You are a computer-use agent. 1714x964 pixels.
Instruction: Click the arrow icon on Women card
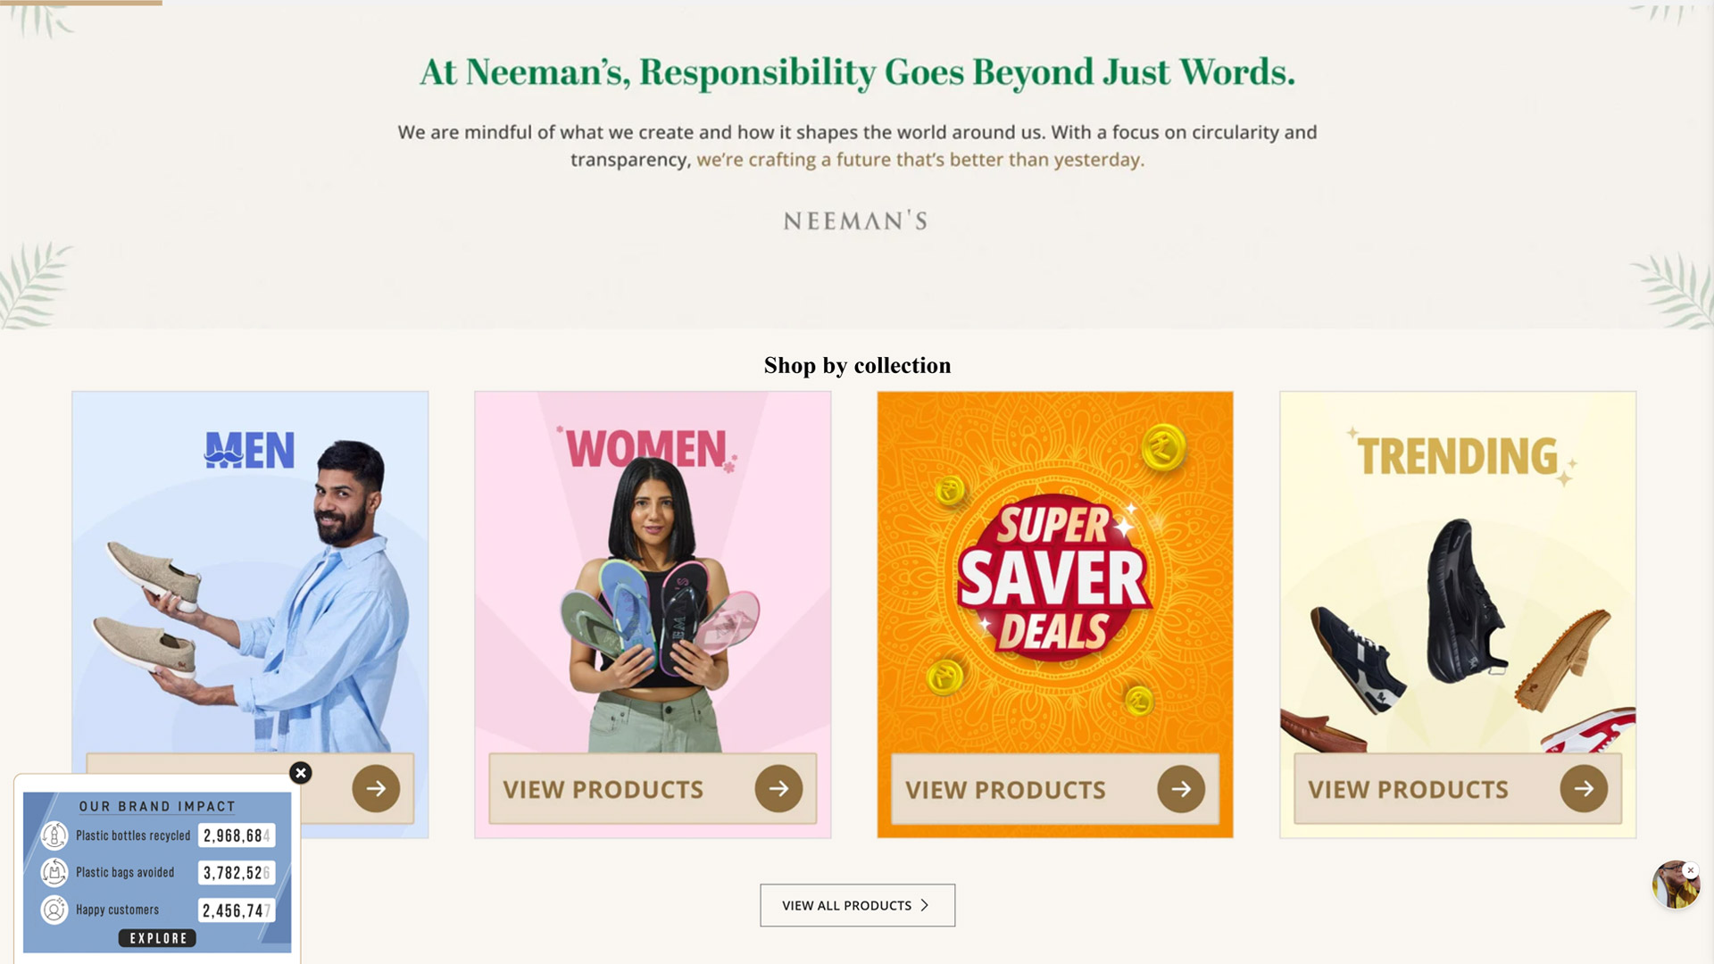pyautogui.click(x=778, y=788)
